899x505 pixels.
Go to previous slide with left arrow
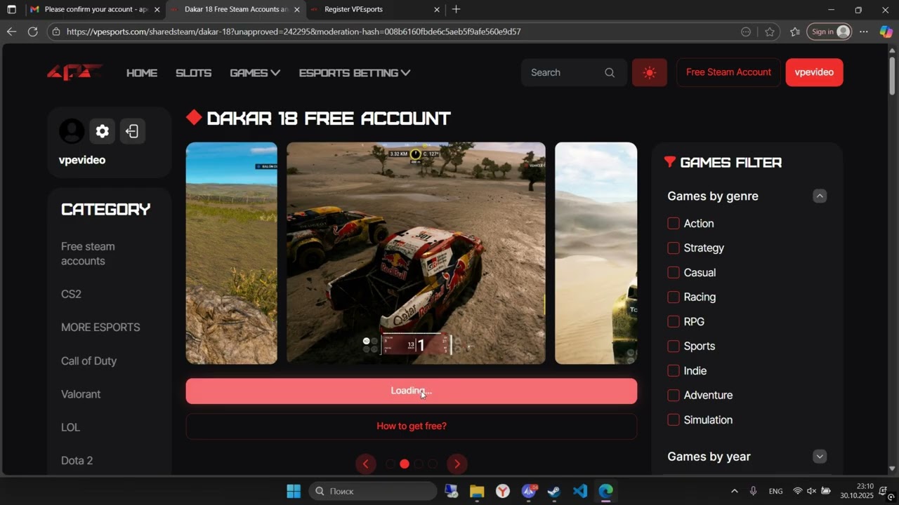tap(365, 464)
